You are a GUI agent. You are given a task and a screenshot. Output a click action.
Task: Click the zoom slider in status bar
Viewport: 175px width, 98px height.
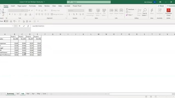click(166, 97)
